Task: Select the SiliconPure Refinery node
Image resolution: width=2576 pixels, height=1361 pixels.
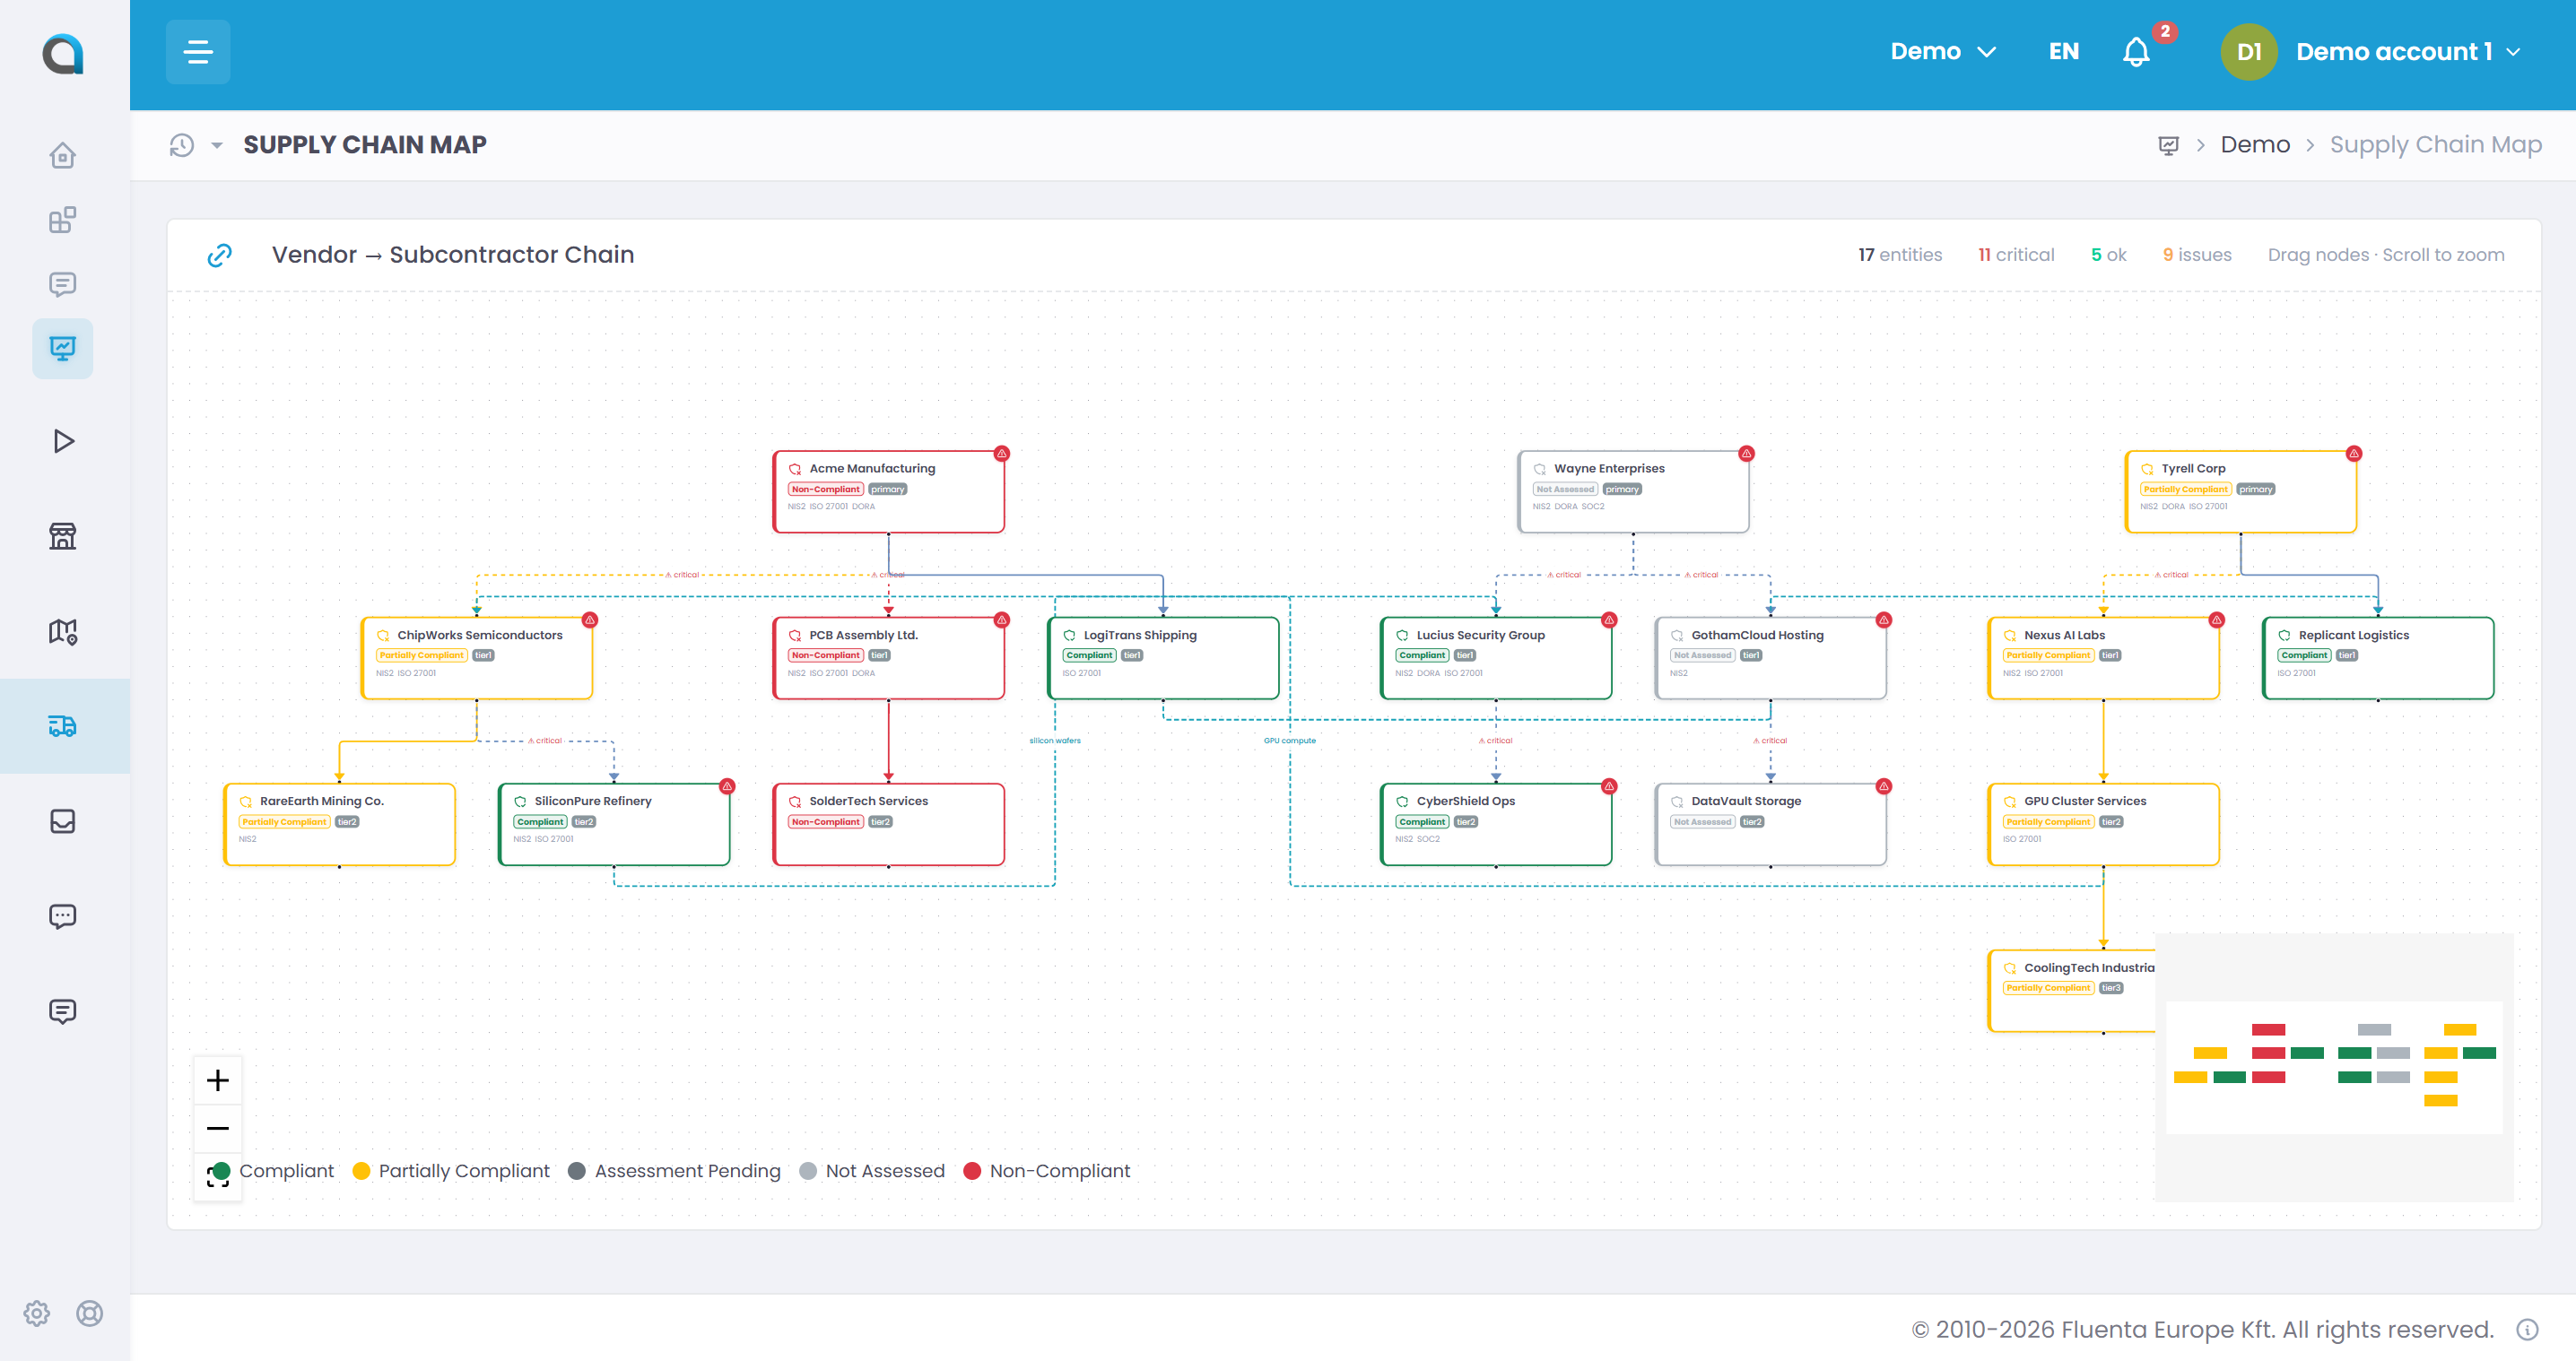Action: point(614,823)
